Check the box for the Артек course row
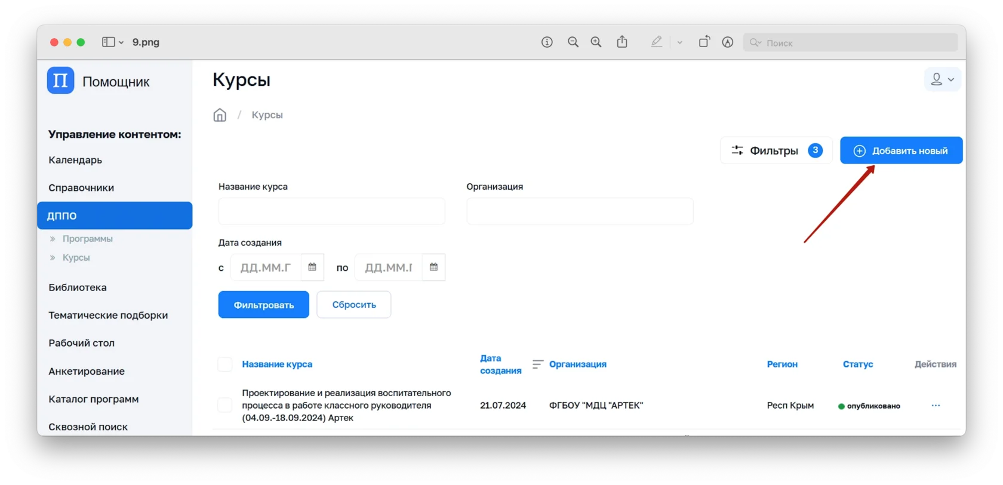1003x485 pixels. [x=225, y=406]
